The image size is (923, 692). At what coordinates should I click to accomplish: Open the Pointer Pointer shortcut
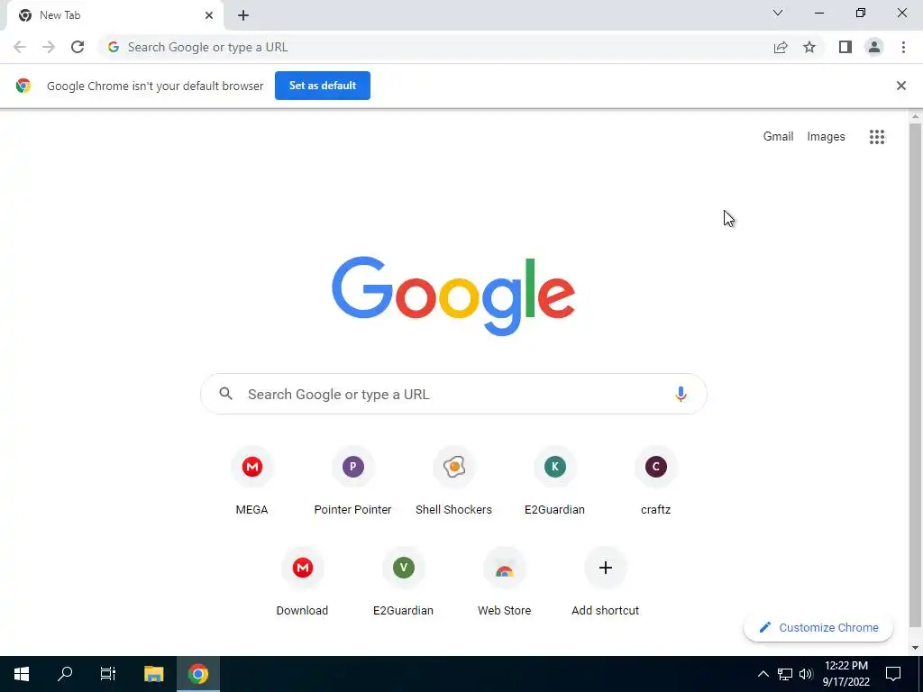tap(352, 481)
